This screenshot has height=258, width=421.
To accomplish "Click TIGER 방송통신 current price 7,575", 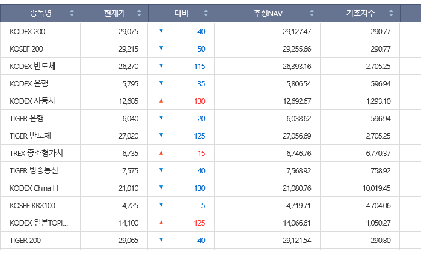I will point(130,170).
